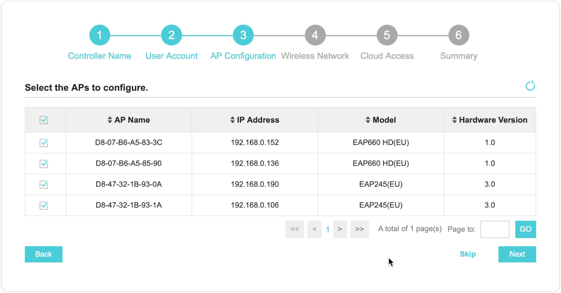This screenshot has width=561, height=293.
Task: Sort table by IP Address arrows
Action: (x=232, y=120)
